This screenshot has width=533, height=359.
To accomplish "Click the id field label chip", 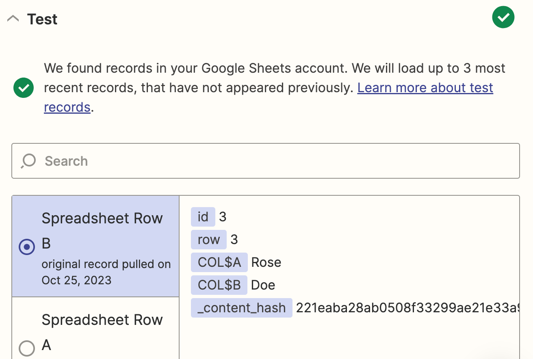I will [x=203, y=217].
